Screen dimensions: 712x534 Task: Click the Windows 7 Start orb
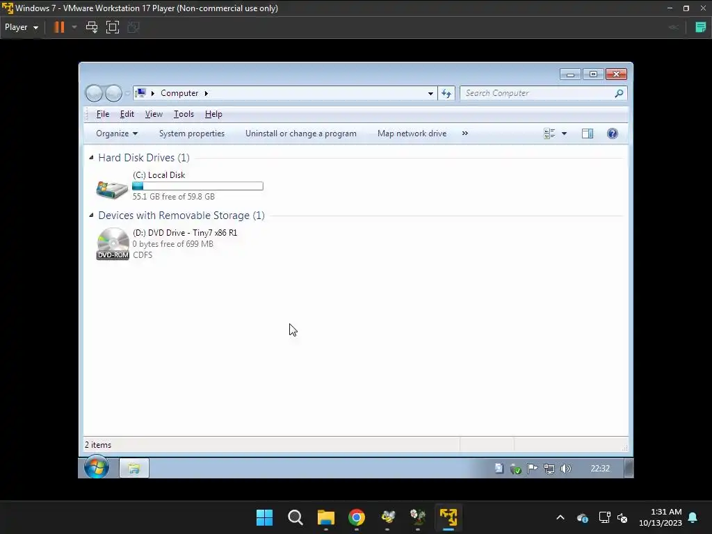coord(96,468)
